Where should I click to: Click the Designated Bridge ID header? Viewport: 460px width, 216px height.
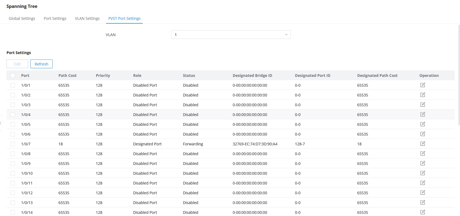(252, 76)
